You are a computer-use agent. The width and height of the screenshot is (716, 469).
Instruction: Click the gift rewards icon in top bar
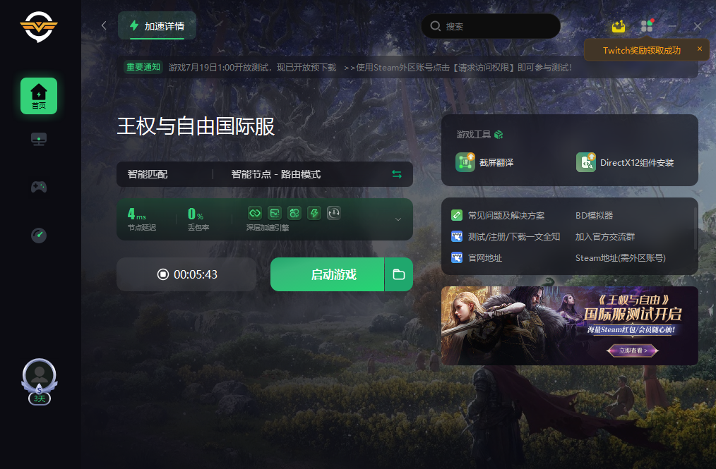tap(619, 27)
